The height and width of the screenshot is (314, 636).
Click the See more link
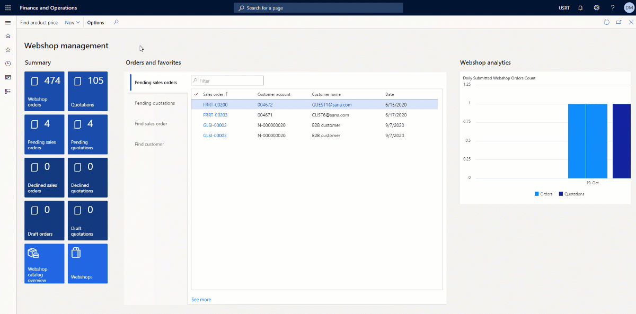coord(201,300)
